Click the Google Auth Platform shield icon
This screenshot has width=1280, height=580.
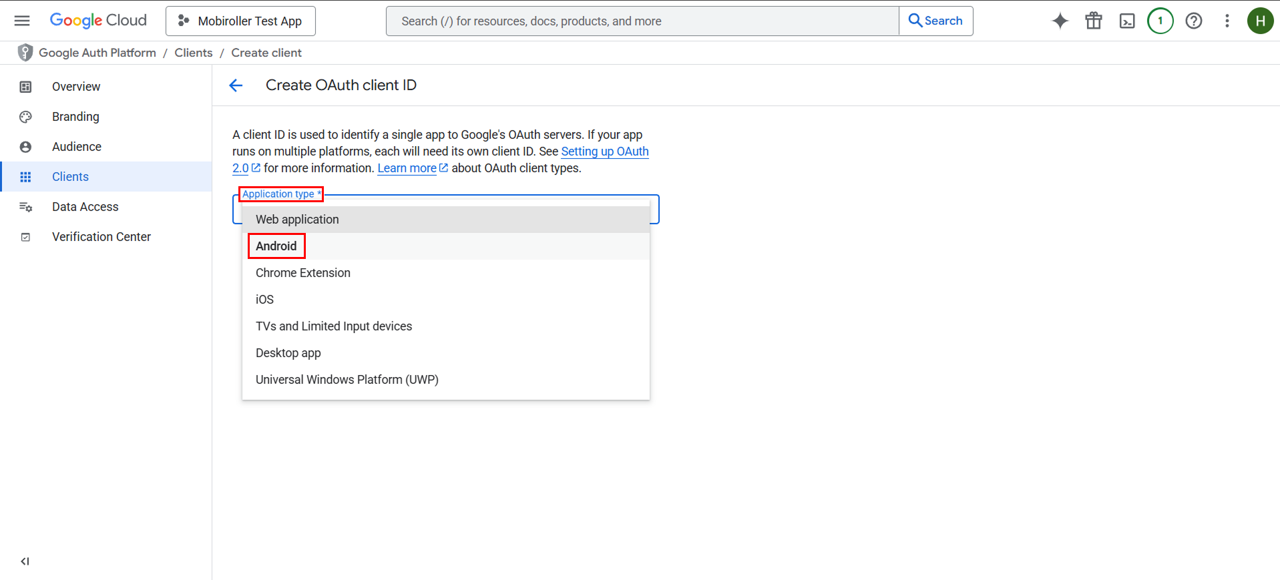[x=25, y=53]
